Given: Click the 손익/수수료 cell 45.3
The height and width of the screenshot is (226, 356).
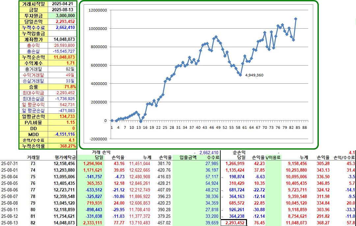Looking at the screenshot, I should (351, 163).
